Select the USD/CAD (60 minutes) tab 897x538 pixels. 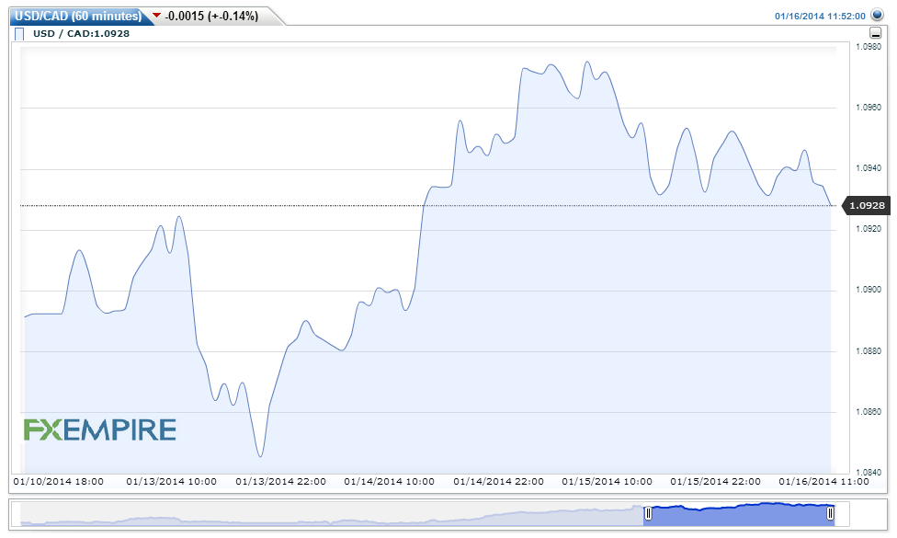point(78,16)
